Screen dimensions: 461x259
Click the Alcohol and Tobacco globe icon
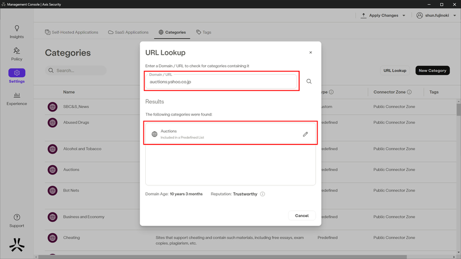(x=52, y=149)
